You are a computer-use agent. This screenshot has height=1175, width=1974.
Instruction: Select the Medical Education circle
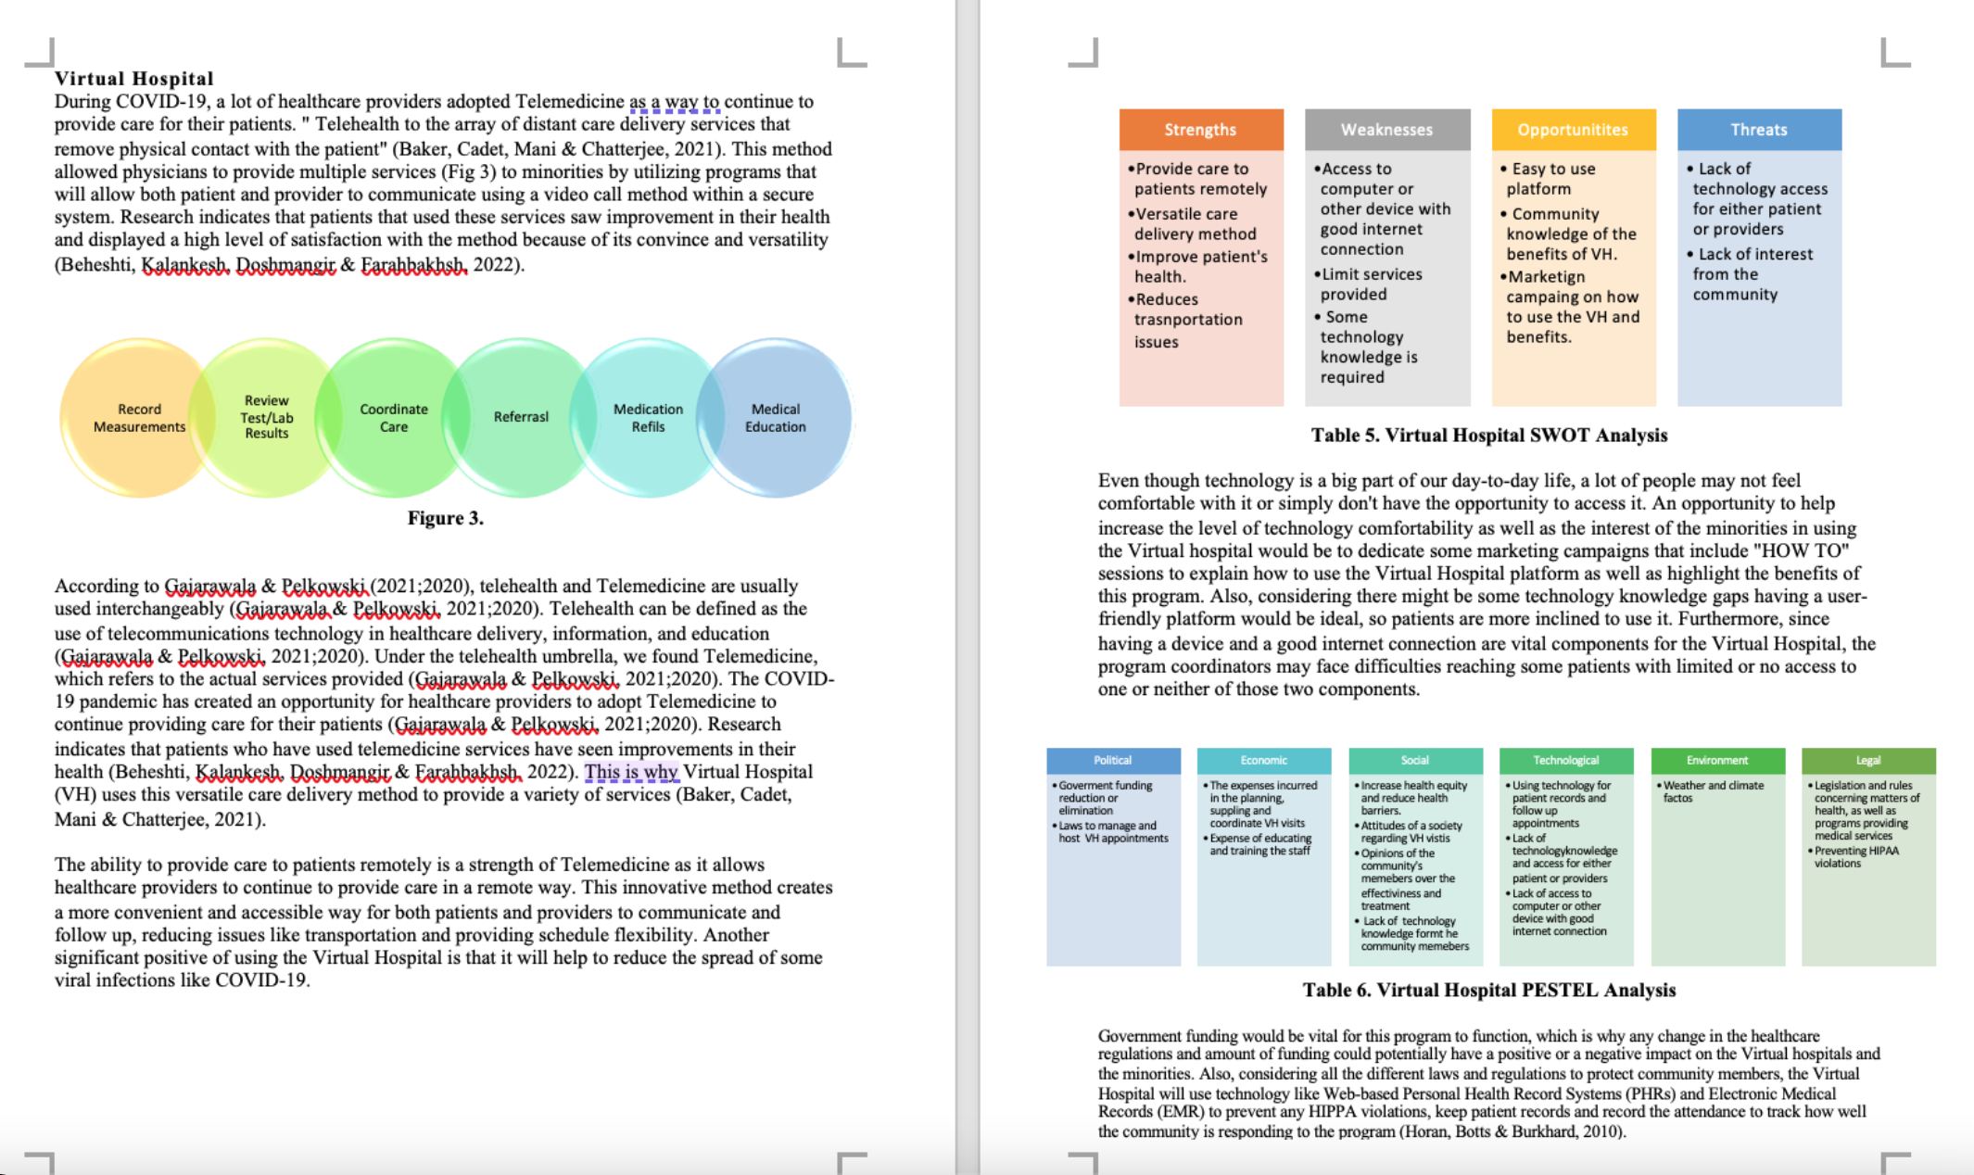(x=777, y=418)
